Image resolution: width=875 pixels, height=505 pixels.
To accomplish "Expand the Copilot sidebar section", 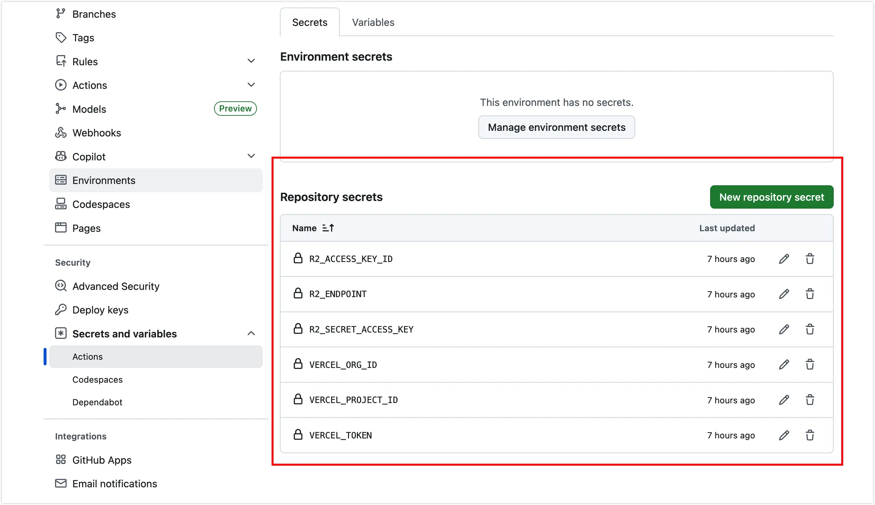I will click(x=251, y=156).
